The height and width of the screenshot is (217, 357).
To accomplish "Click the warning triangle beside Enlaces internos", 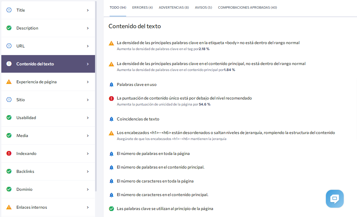I will click(x=9, y=207).
